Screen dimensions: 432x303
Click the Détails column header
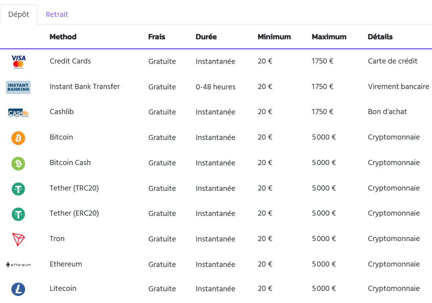[380, 36]
